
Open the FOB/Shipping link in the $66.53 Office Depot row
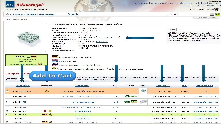pyautogui.click(x=205, y=111)
